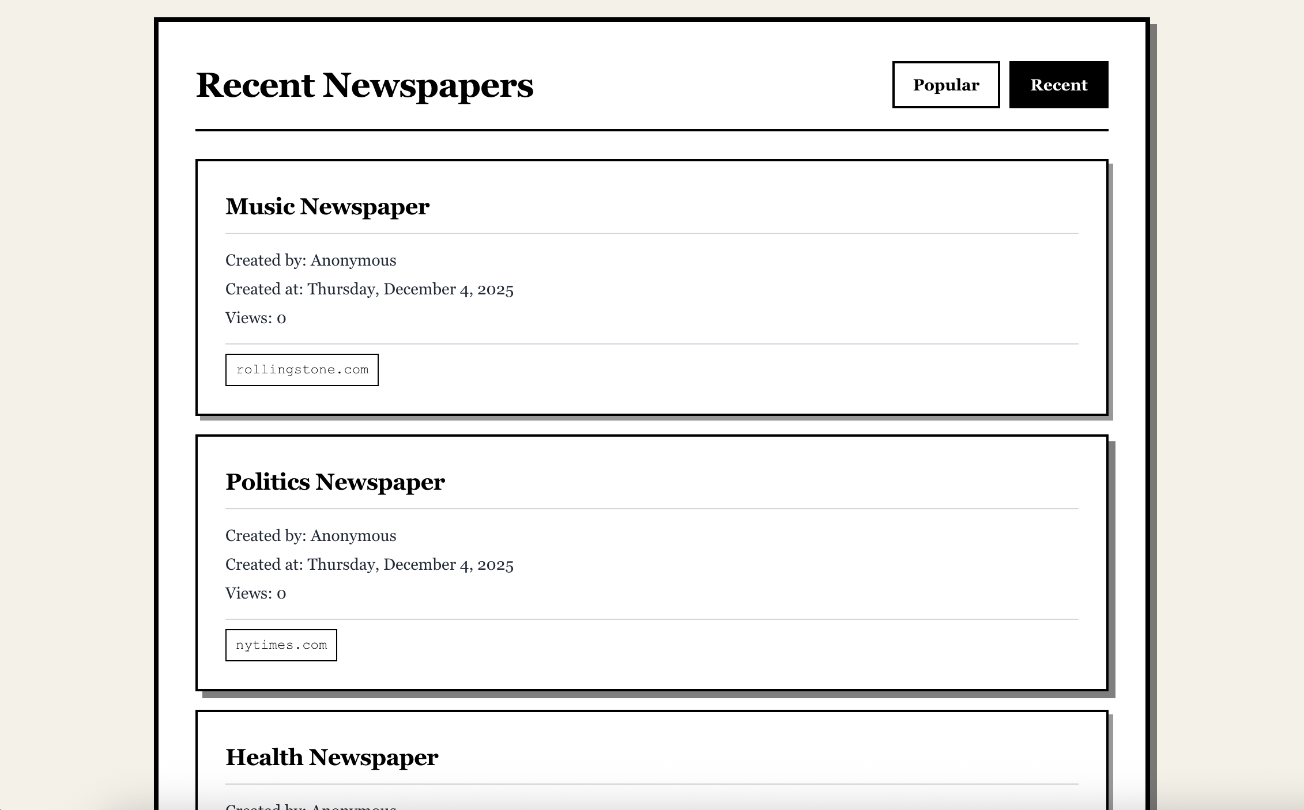This screenshot has height=810, width=1304.
Task: Click Music Newspaper's Created at date
Action: [369, 289]
